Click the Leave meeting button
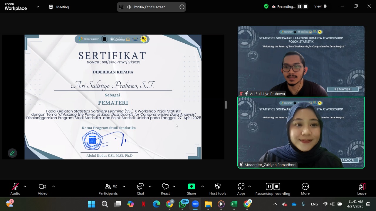This screenshot has height=211, width=376. (362, 189)
